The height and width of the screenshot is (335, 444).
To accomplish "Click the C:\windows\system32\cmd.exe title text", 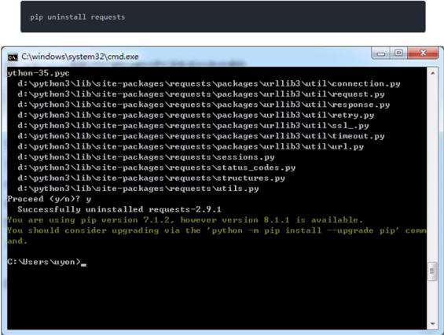I will coord(80,57).
